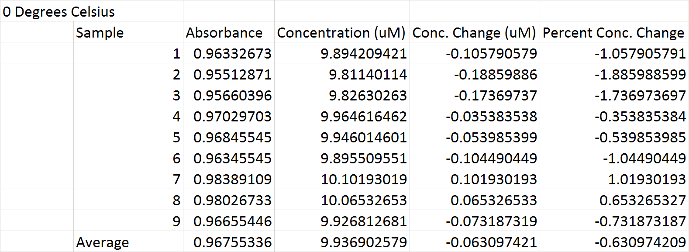Click sample number 7 cell
This screenshot has height=252, width=689.
pos(176,179)
